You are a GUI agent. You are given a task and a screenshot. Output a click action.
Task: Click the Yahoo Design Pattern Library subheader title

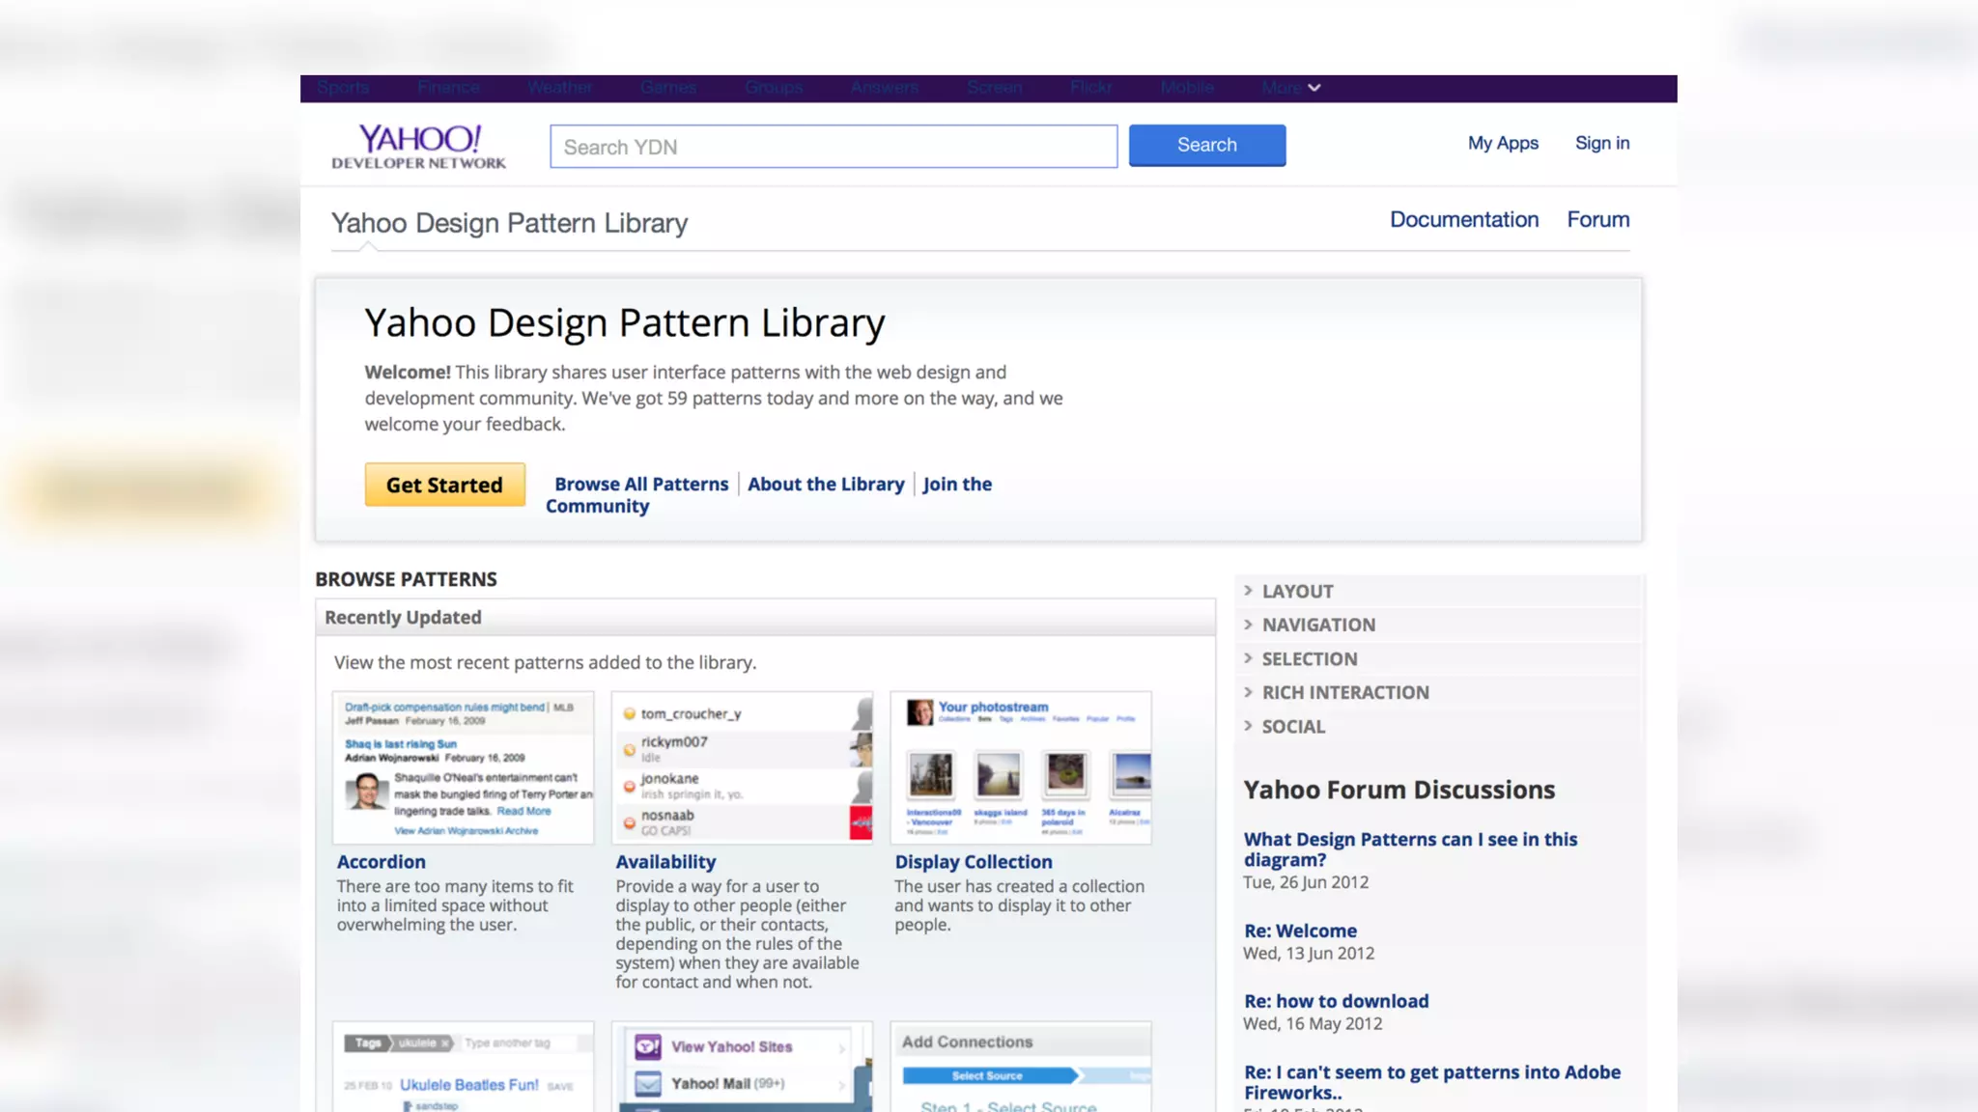click(x=509, y=223)
